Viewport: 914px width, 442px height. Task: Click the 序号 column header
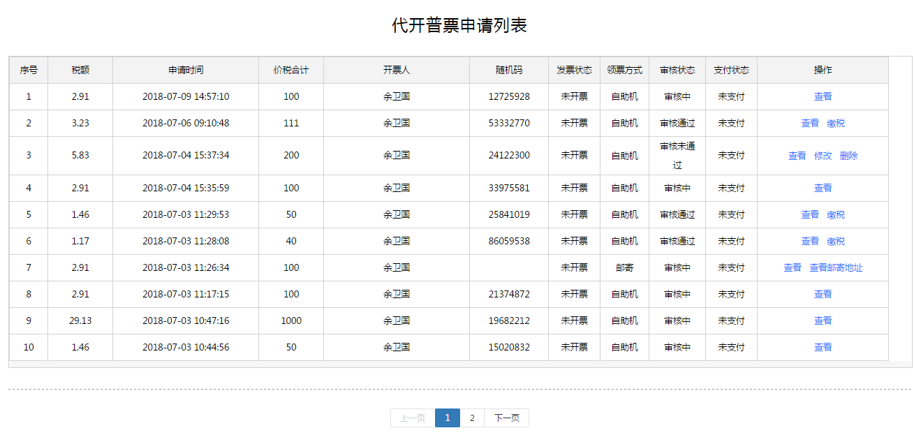(x=29, y=70)
